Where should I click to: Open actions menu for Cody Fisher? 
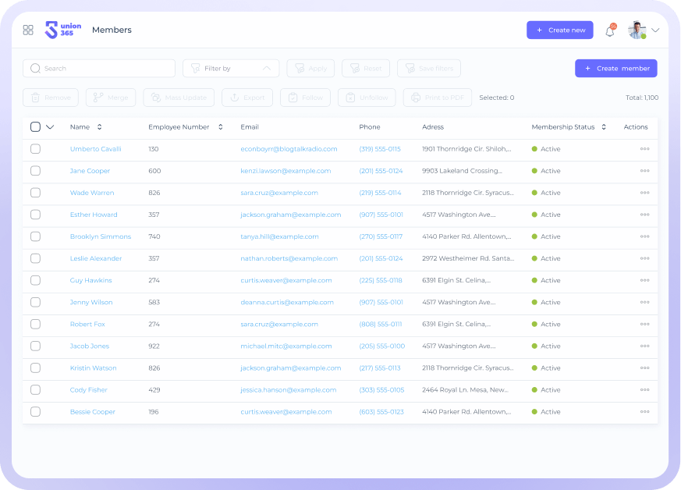tap(644, 390)
